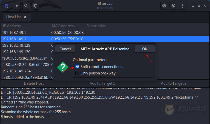Minimize the Ettercap window

(193, 6)
